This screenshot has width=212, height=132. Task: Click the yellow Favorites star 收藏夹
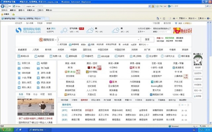pos(5,14)
